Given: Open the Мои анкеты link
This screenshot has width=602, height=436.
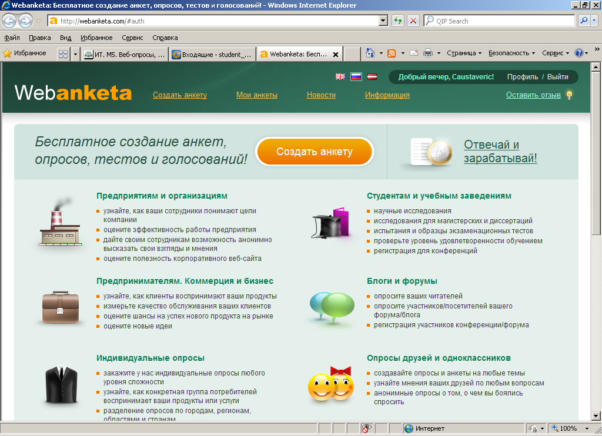Looking at the screenshot, I should 257,95.
